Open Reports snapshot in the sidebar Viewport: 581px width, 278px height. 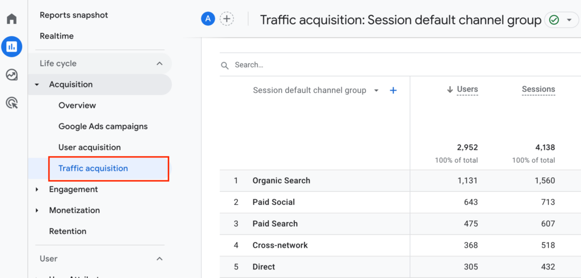74,15
